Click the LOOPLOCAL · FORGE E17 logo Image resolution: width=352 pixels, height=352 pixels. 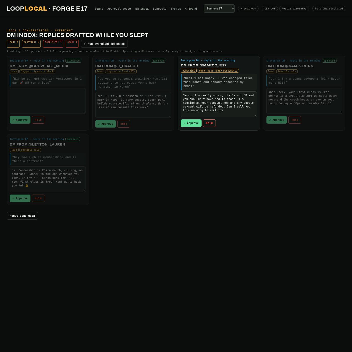coord(47,9)
